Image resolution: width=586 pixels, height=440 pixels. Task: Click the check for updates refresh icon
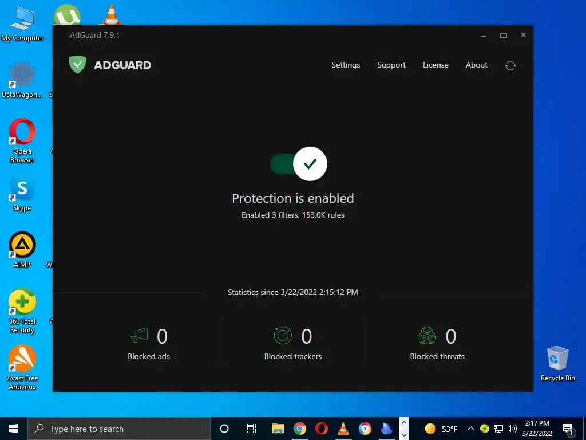click(x=510, y=66)
